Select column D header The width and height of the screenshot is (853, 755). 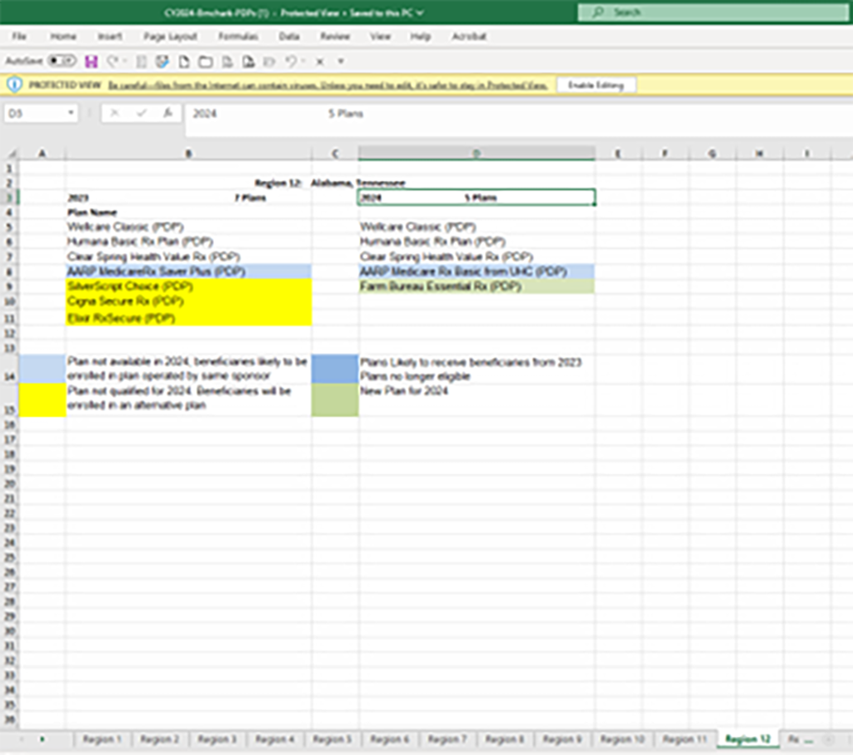tap(476, 154)
